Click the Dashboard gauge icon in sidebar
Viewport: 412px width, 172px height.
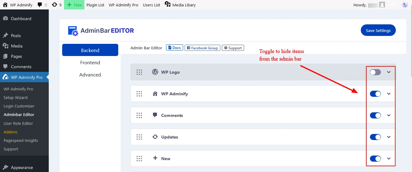[5, 19]
